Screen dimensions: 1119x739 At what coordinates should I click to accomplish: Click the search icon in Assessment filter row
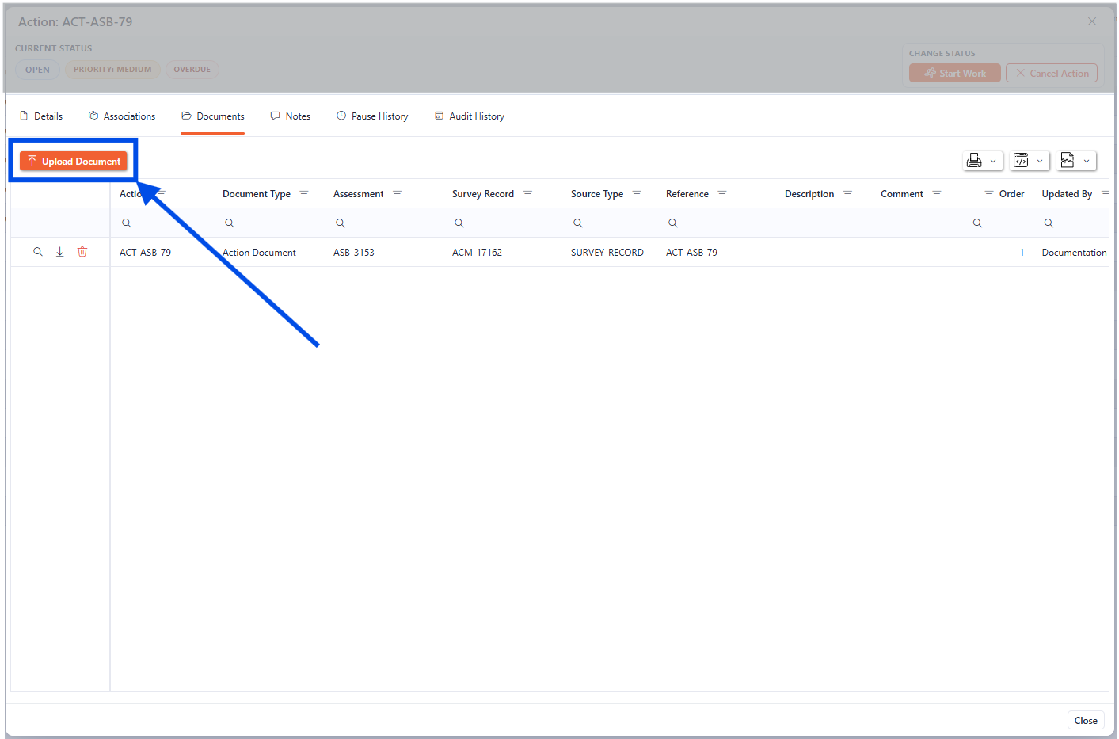tap(341, 223)
